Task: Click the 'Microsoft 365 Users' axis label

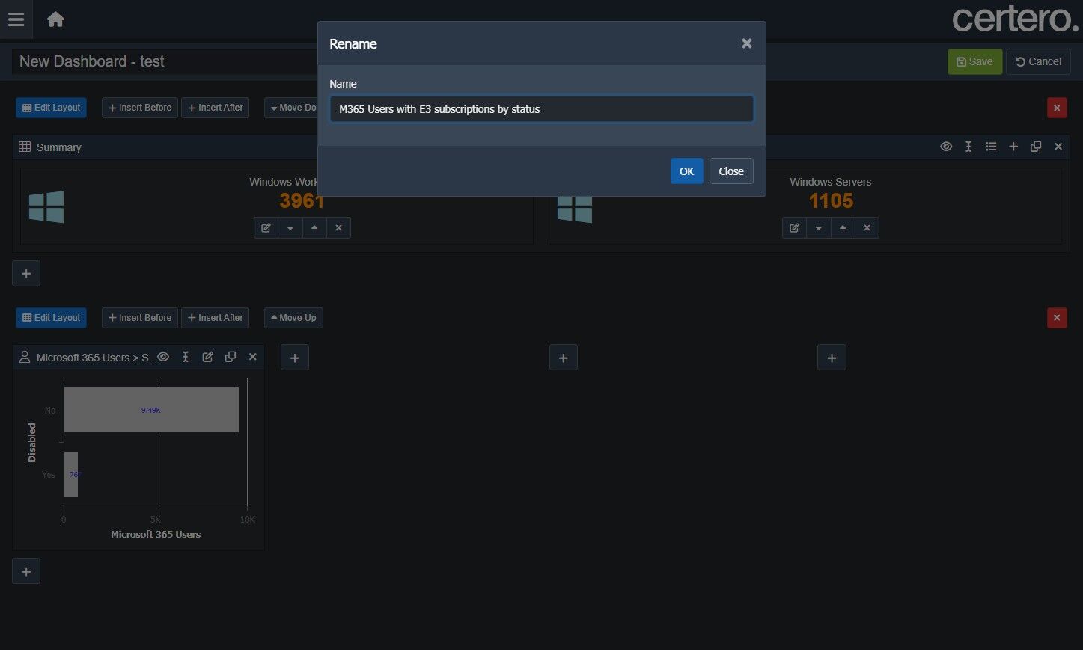Action: 156,535
